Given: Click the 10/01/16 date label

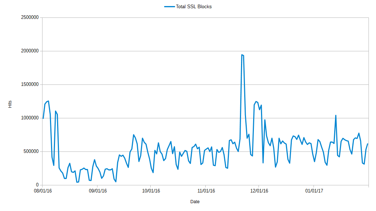Looking at the screenshot, I should [151, 191].
